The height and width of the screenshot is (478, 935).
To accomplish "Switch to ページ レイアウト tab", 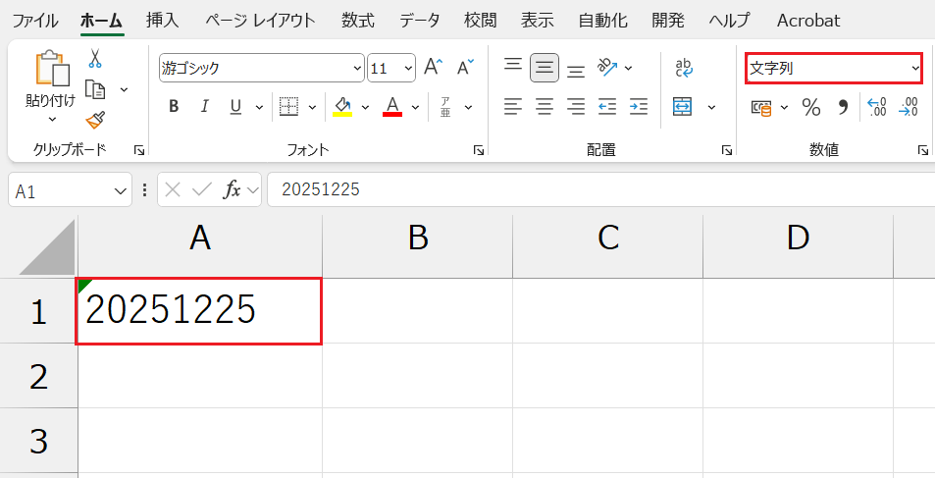I will pyautogui.click(x=260, y=21).
